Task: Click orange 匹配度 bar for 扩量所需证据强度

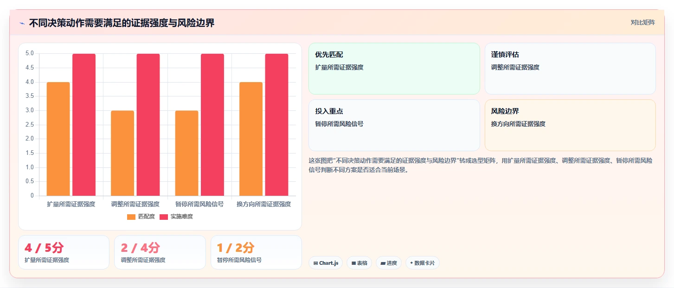Action: [58, 139]
